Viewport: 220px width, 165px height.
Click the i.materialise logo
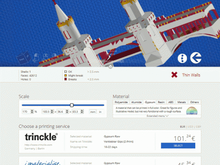click(x=42, y=163)
